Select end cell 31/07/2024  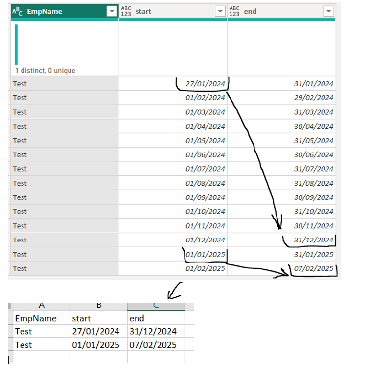[281, 169]
